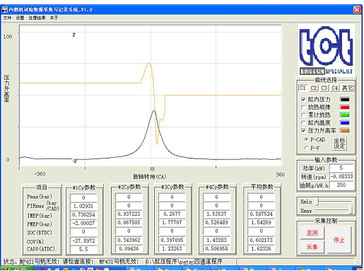The image size is (364, 271).
Task: Click #1Cy value -2.00027
Action: 83,223
